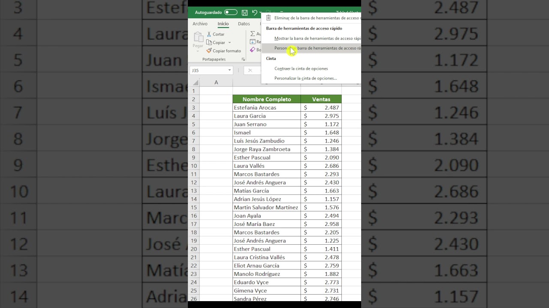Click the Save floppy disk icon
This screenshot has width=549, height=308.
pyautogui.click(x=244, y=13)
